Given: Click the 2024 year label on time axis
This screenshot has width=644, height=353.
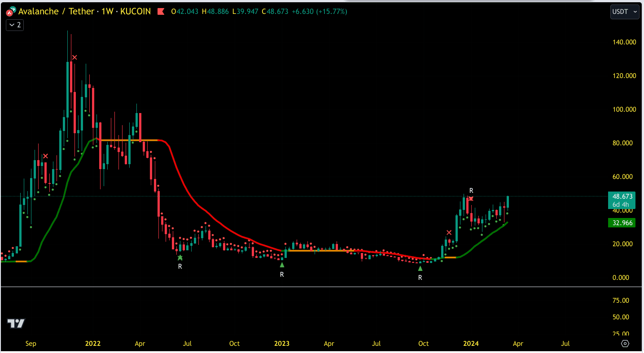Looking at the screenshot, I should (471, 344).
